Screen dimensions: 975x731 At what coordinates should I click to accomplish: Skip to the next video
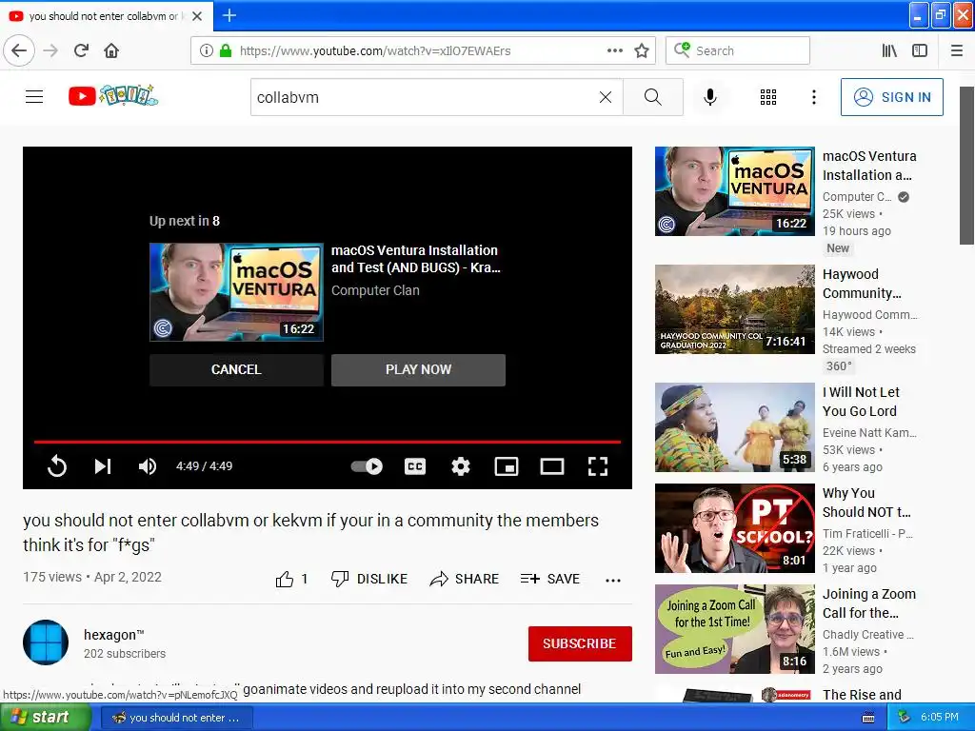[103, 466]
